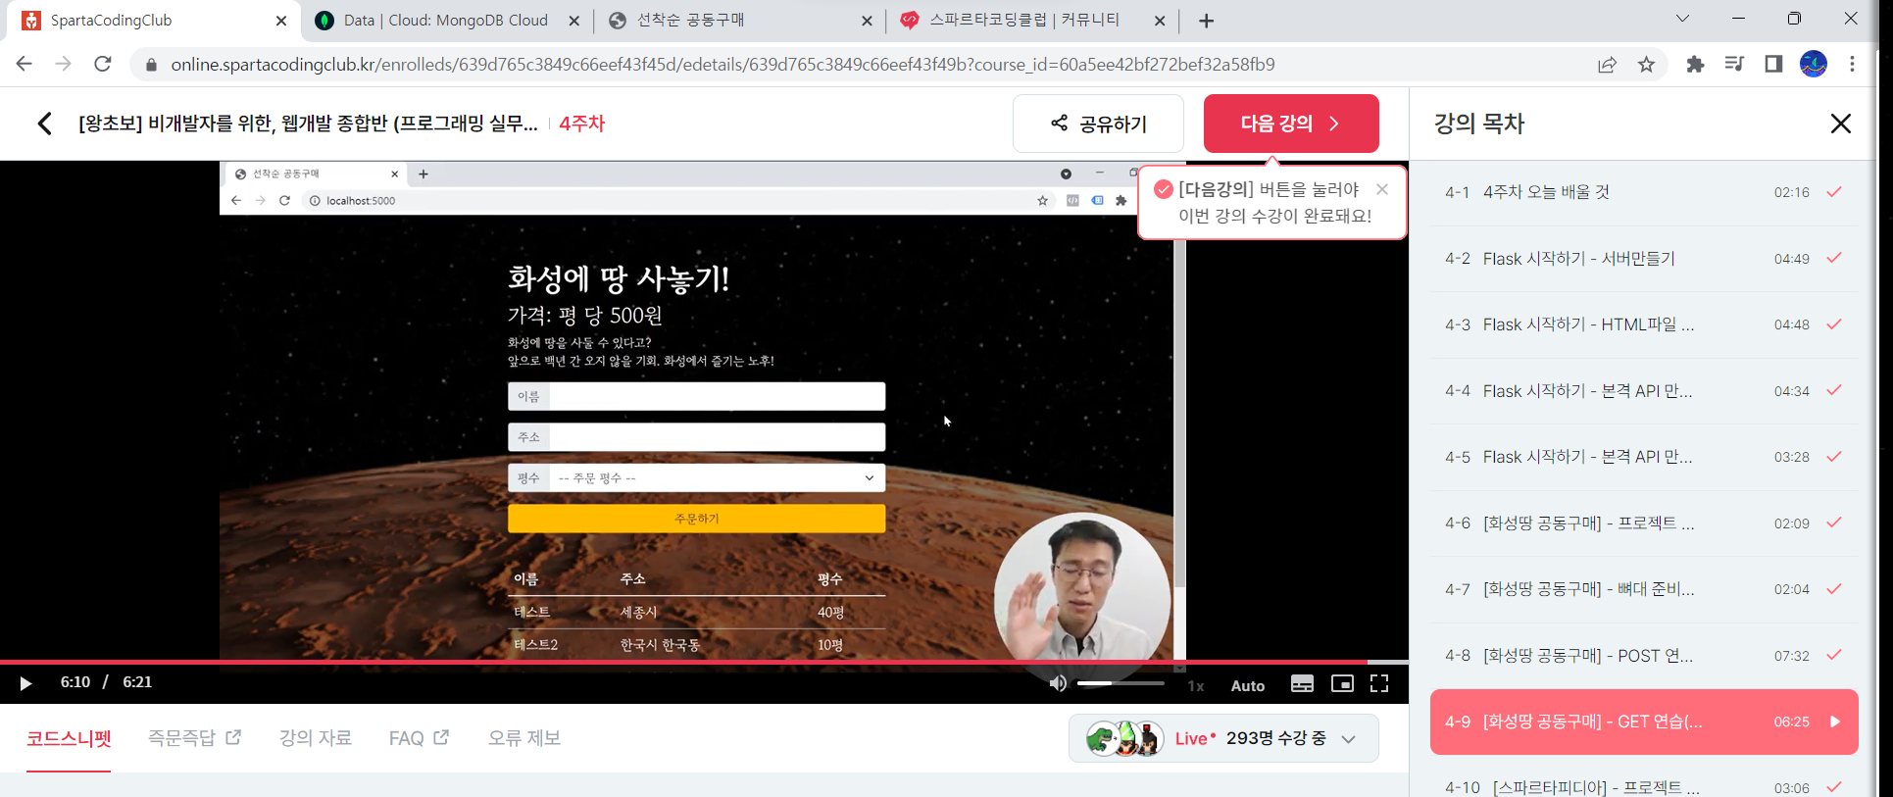Open the Chrome three-dot menu

point(1852,65)
